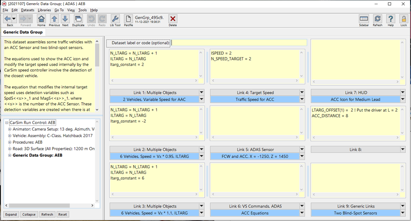This screenshot has width=411, height=221.
Task: Click the Redo toolbar icon
Action: point(102,19)
